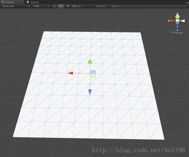Screen dimensions: 189x157
Task: Open the Effects dropdown arrow
Action: pos(83,6)
